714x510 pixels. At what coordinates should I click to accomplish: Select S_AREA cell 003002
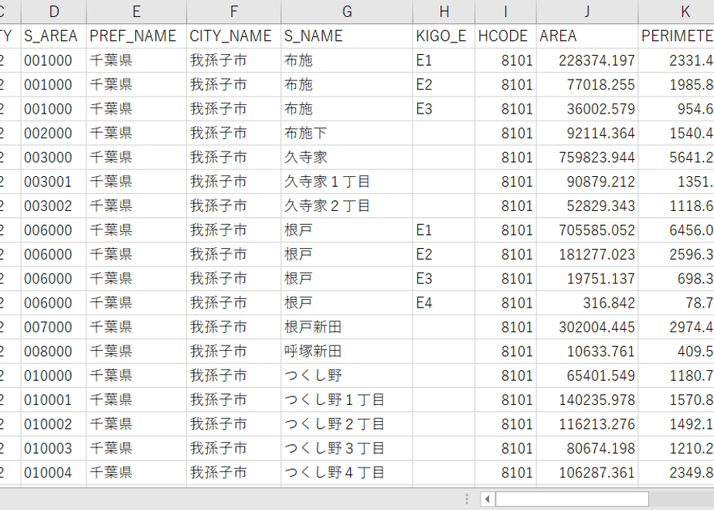pos(54,206)
